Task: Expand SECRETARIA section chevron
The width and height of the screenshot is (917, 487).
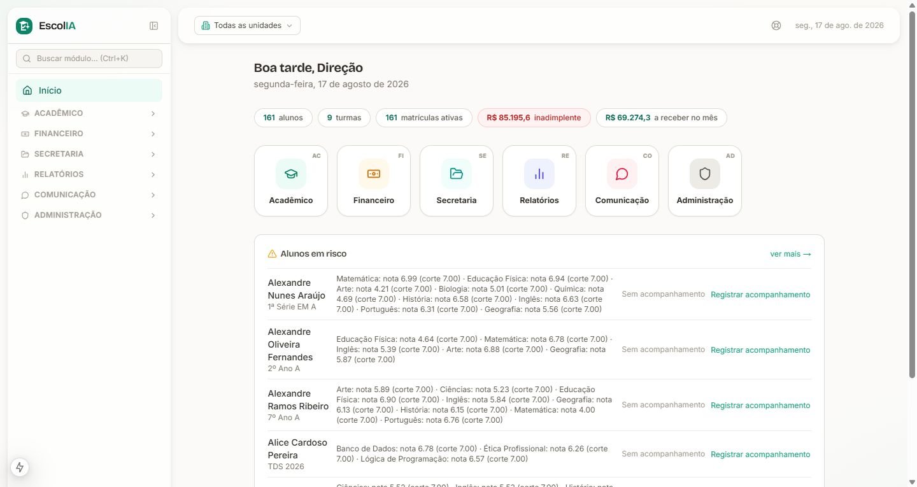Action: pos(153,154)
